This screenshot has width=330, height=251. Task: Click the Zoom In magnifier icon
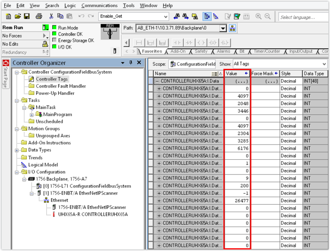point(258,16)
